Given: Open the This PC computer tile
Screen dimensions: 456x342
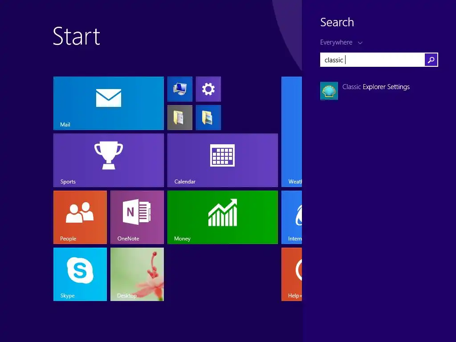Looking at the screenshot, I should (180, 89).
